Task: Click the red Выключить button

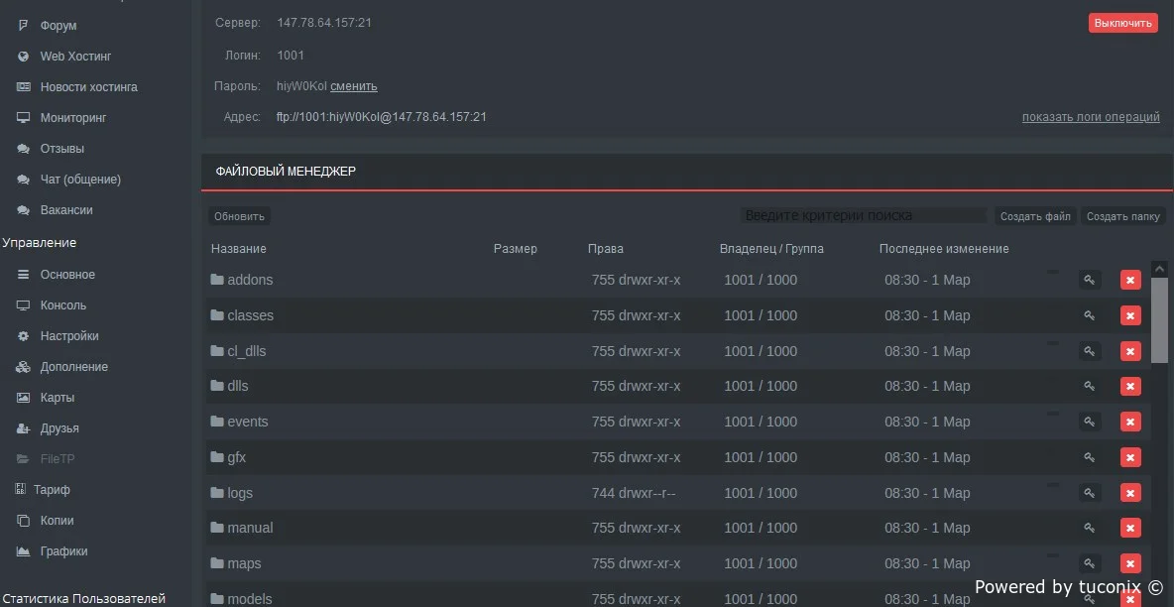Action: (x=1123, y=23)
